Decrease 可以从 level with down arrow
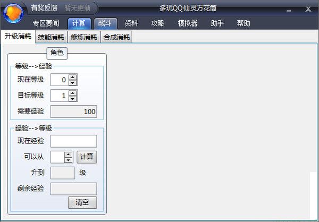Screen dimensions: 319x222 point(69,160)
